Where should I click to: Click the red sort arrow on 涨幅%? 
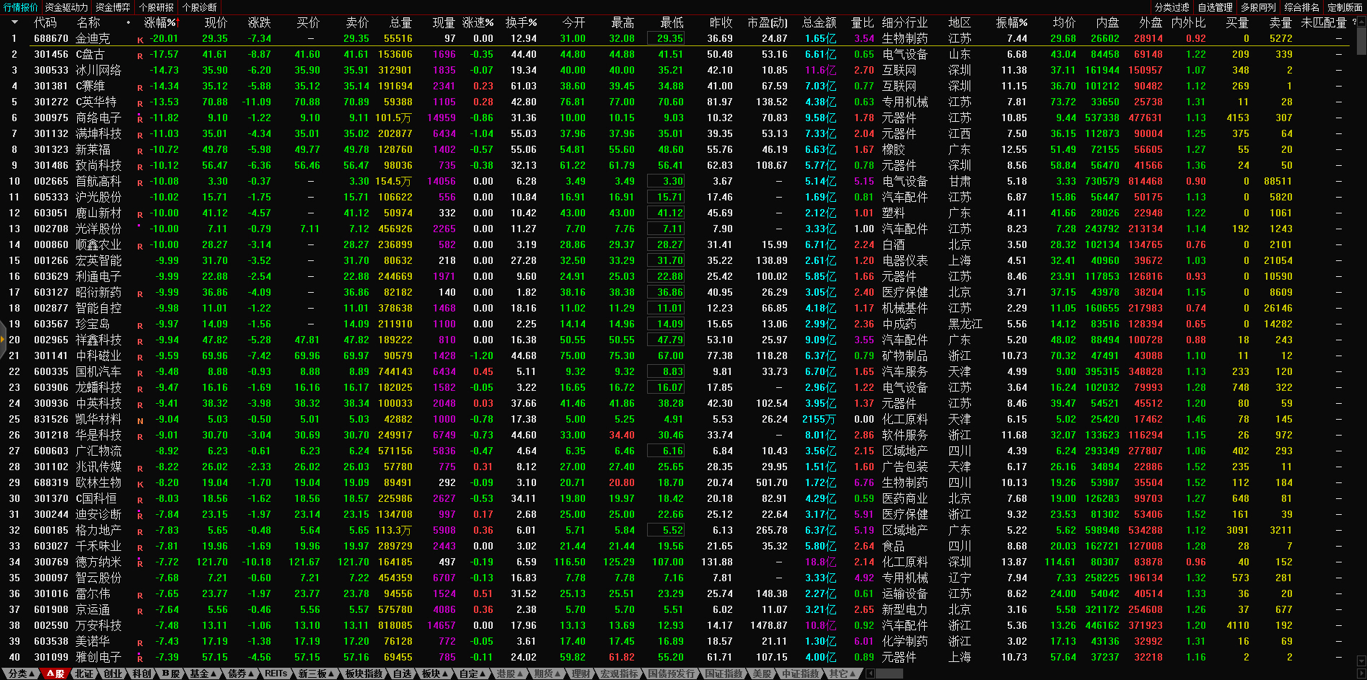point(177,22)
